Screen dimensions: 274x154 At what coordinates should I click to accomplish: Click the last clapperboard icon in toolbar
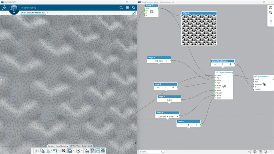click(x=103, y=151)
